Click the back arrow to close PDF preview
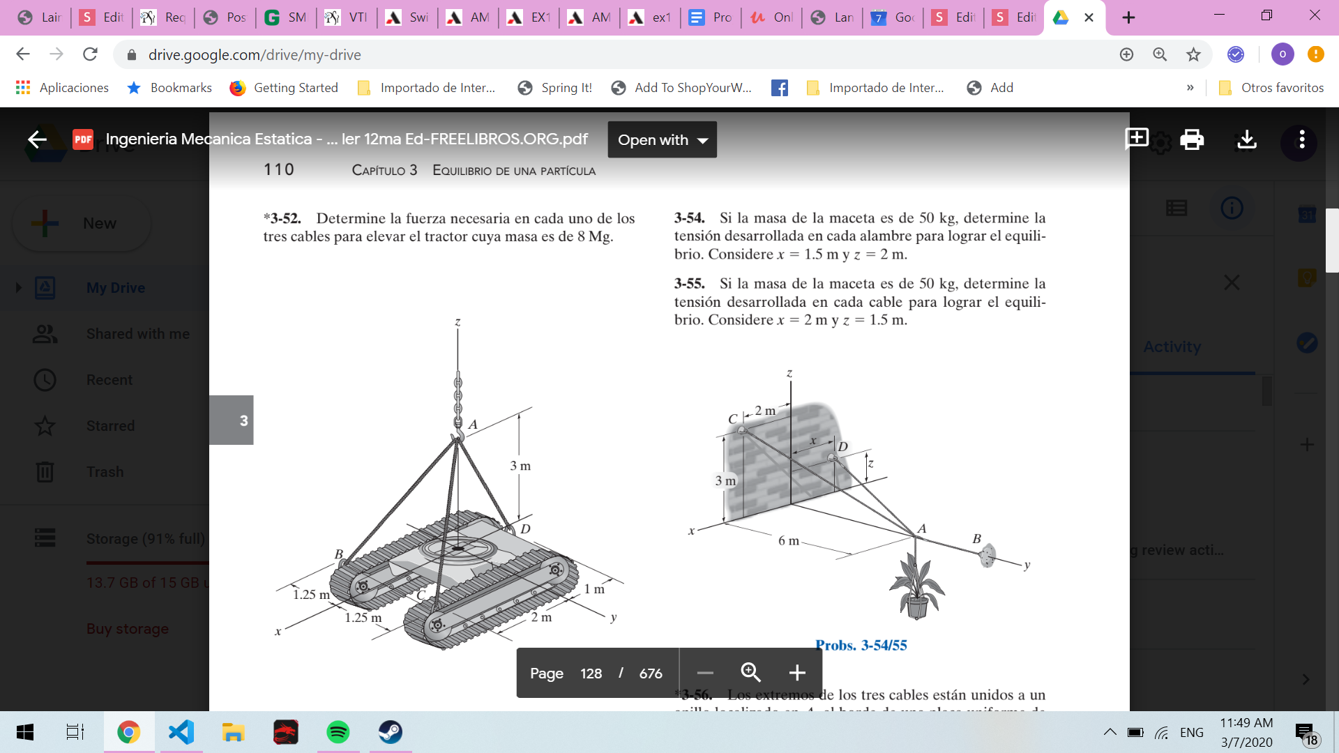1339x753 pixels. point(37,139)
